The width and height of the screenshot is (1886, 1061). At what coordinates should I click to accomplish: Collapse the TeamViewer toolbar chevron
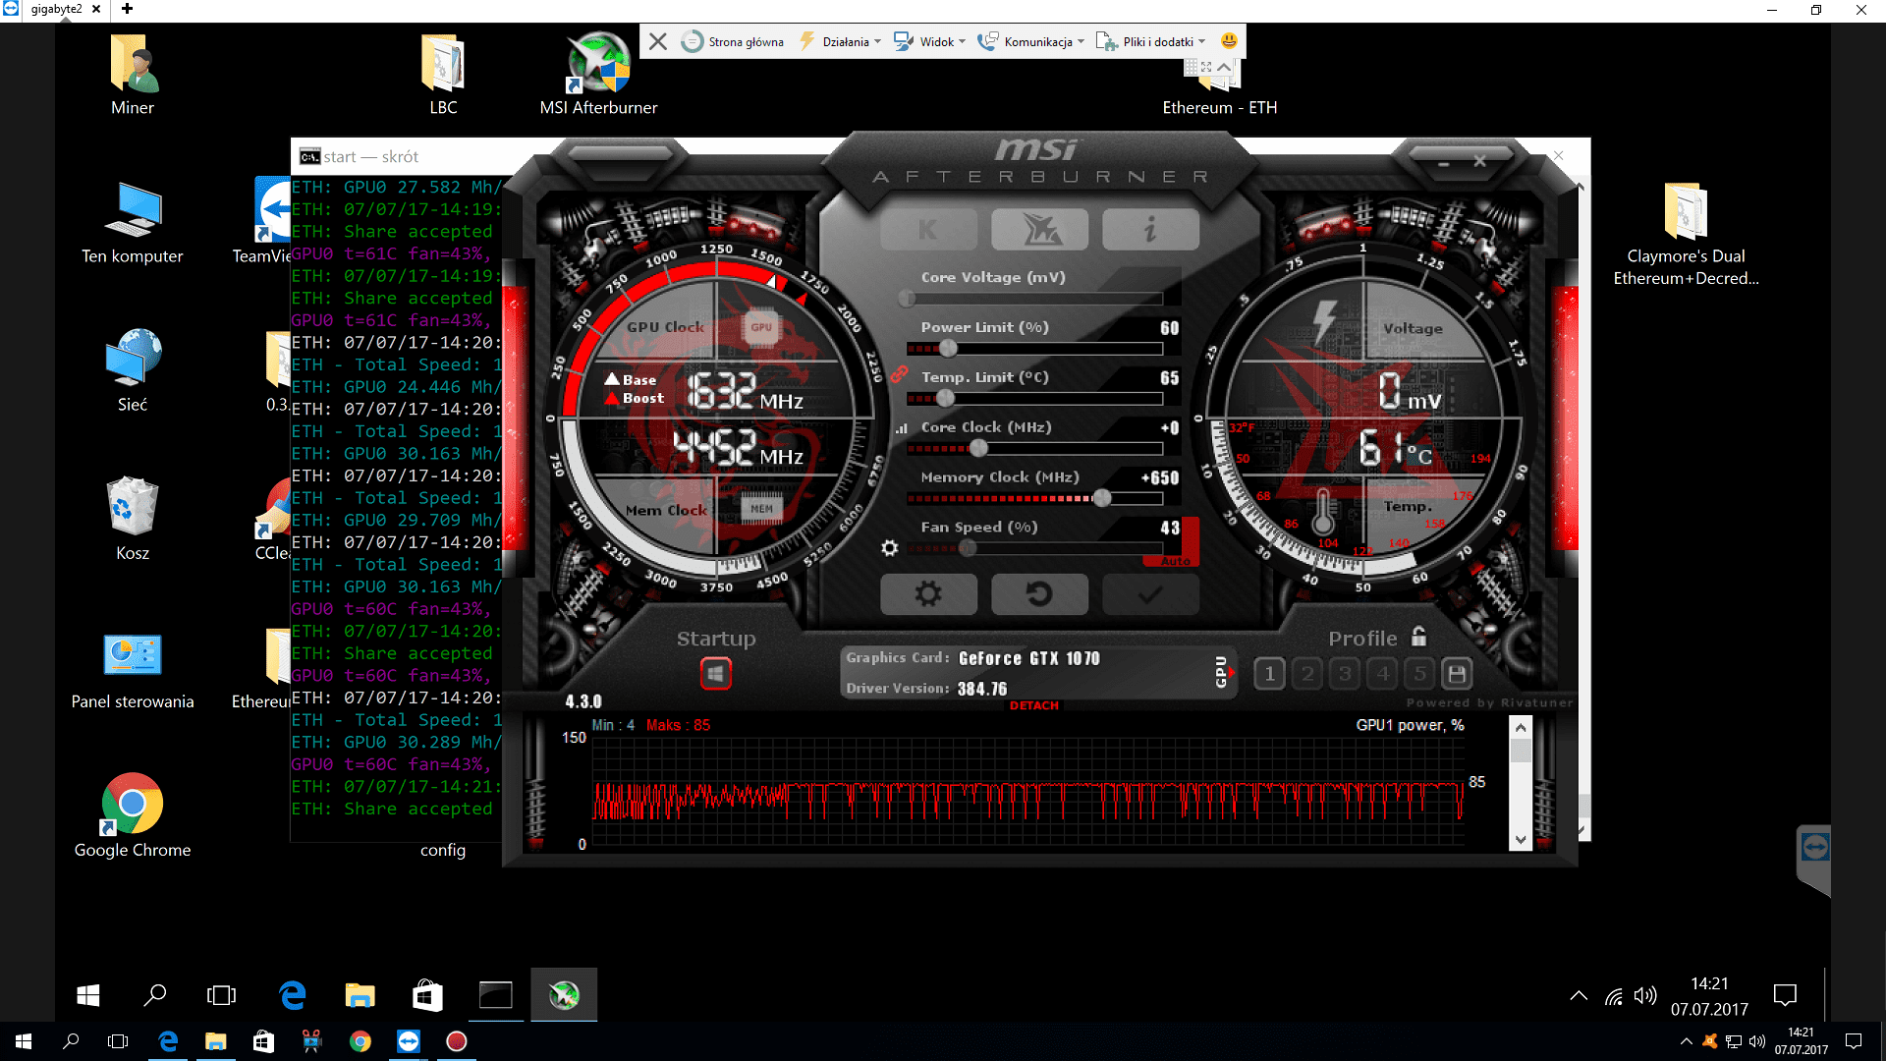coord(1224,67)
